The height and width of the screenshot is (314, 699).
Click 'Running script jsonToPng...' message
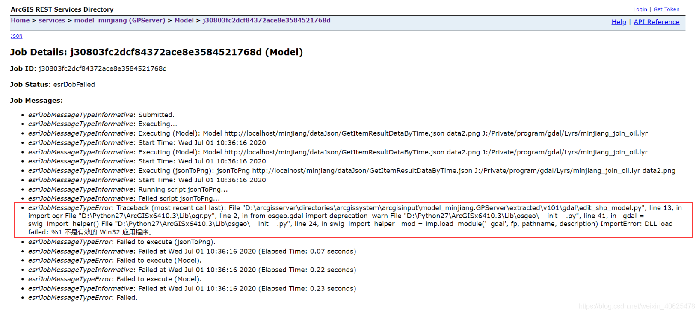click(128, 190)
